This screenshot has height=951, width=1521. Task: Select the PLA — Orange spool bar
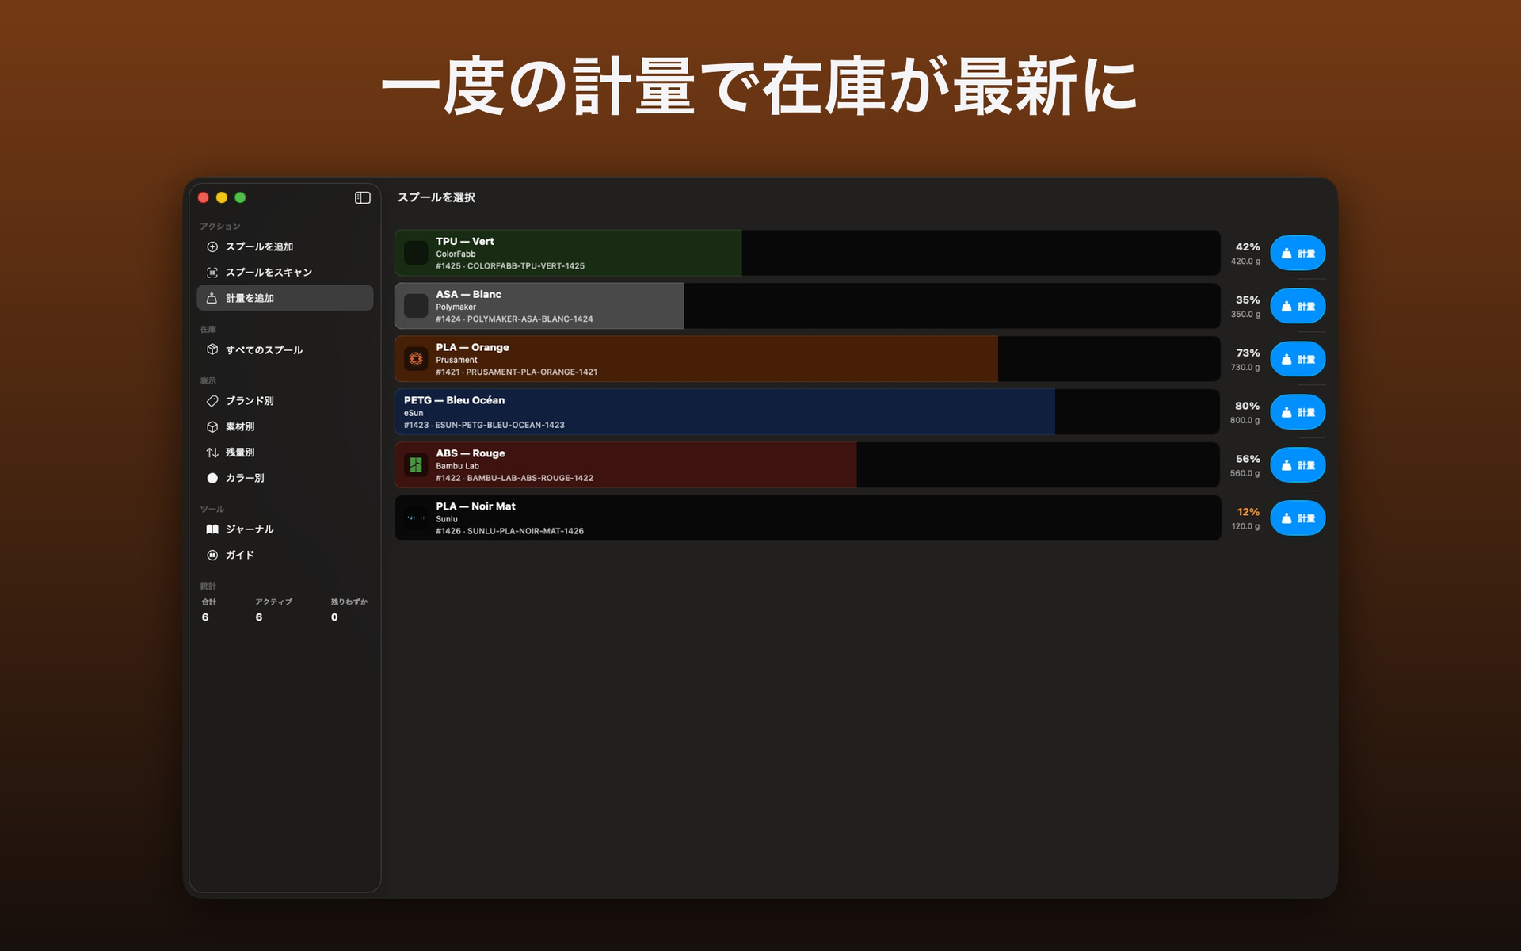(x=807, y=359)
